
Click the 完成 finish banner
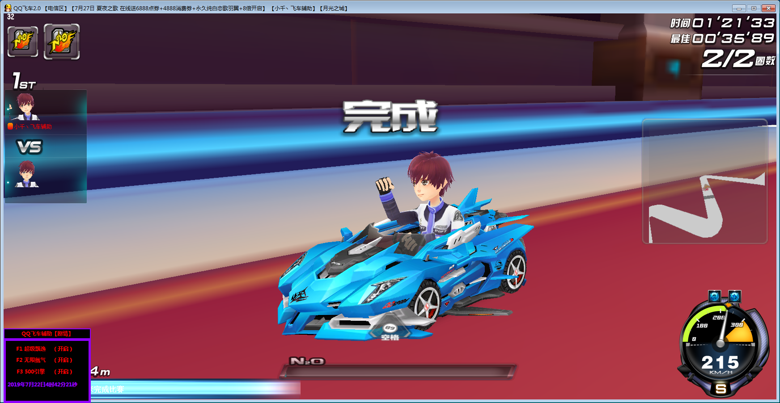pos(390,117)
